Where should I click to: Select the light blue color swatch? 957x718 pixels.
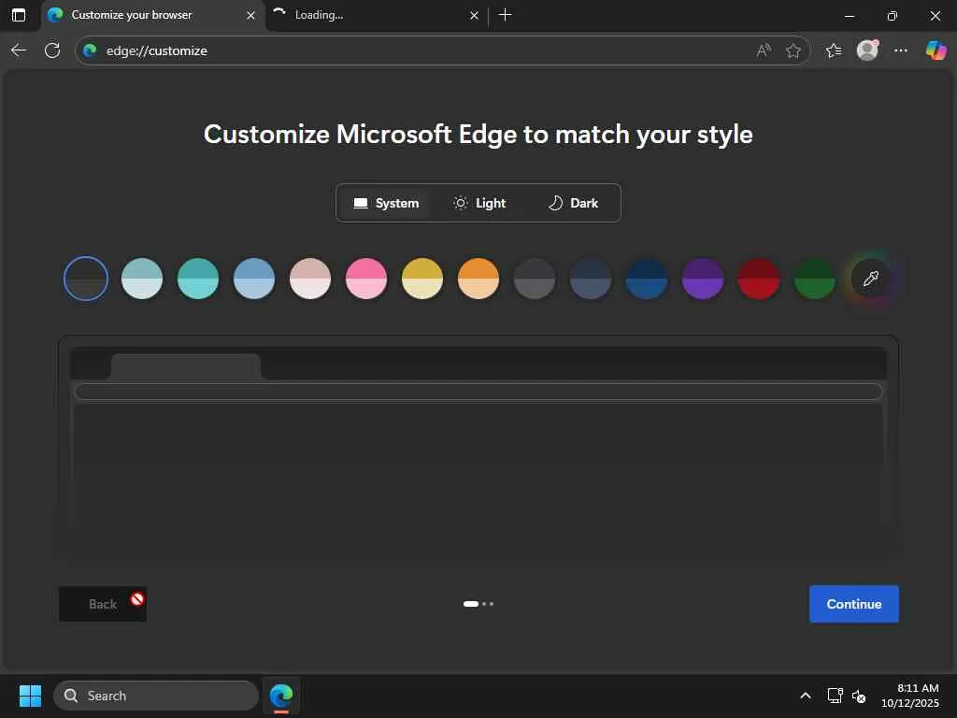click(254, 279)
